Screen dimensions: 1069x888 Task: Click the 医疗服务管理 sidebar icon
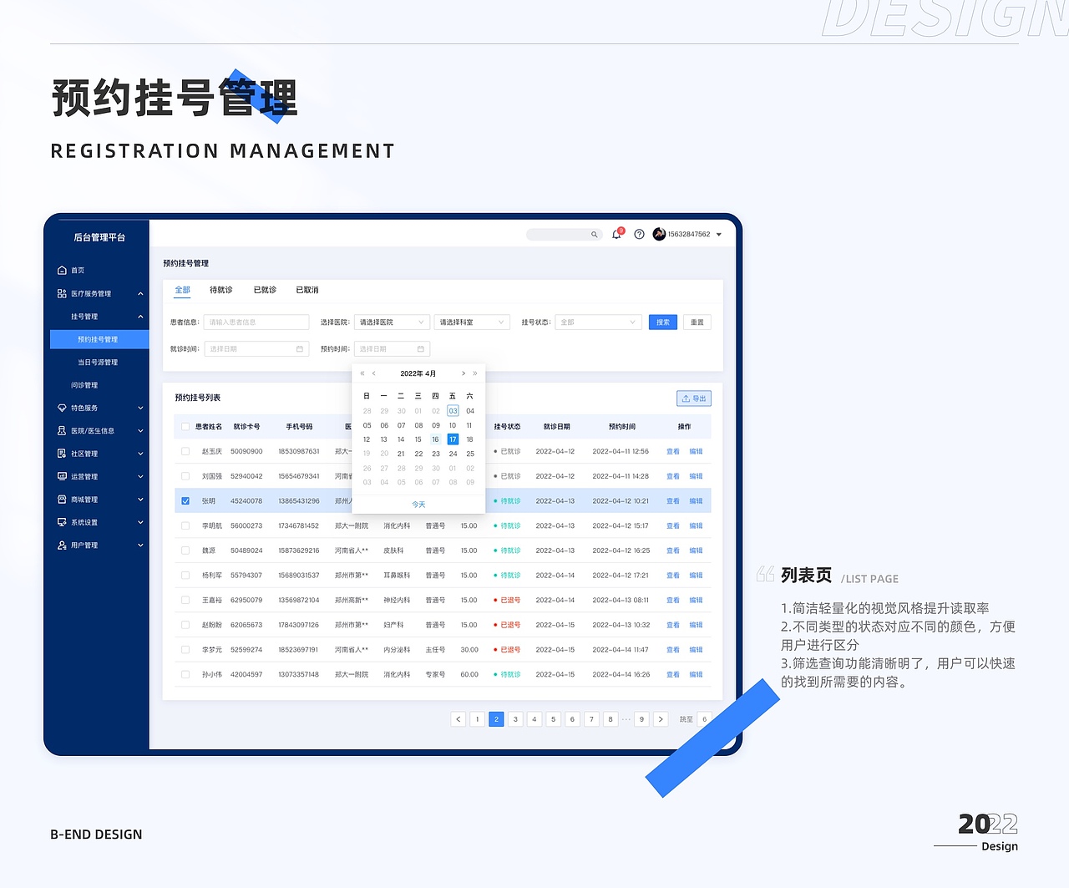click(61, 293)
